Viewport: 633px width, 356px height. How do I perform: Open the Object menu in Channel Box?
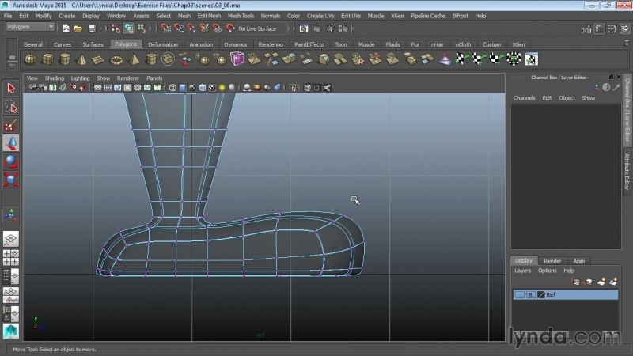click(x=567, y=97)
